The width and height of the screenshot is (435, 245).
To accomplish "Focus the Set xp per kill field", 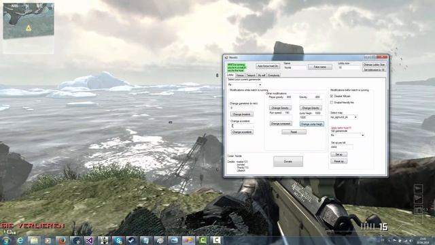I will [x=342, y=147].
